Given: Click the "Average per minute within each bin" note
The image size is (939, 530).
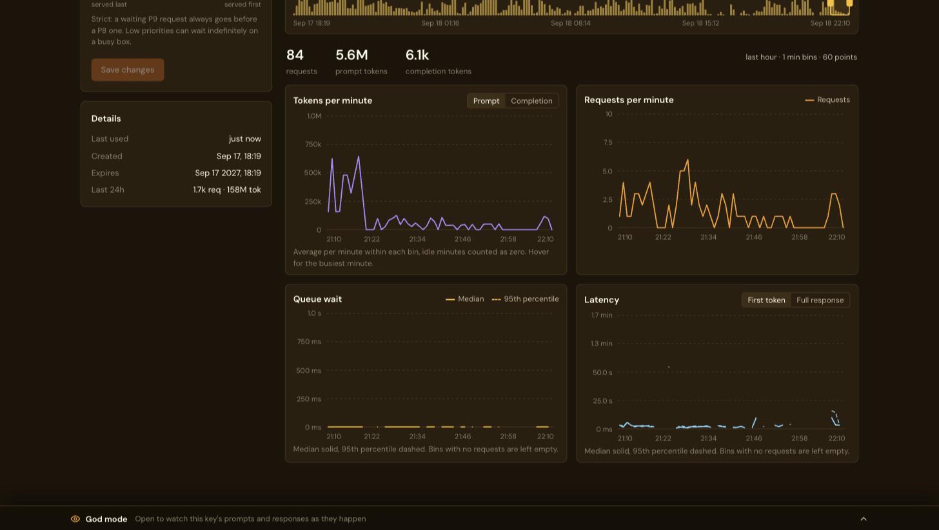Looking at the screenshot, I should click(421, 258).
